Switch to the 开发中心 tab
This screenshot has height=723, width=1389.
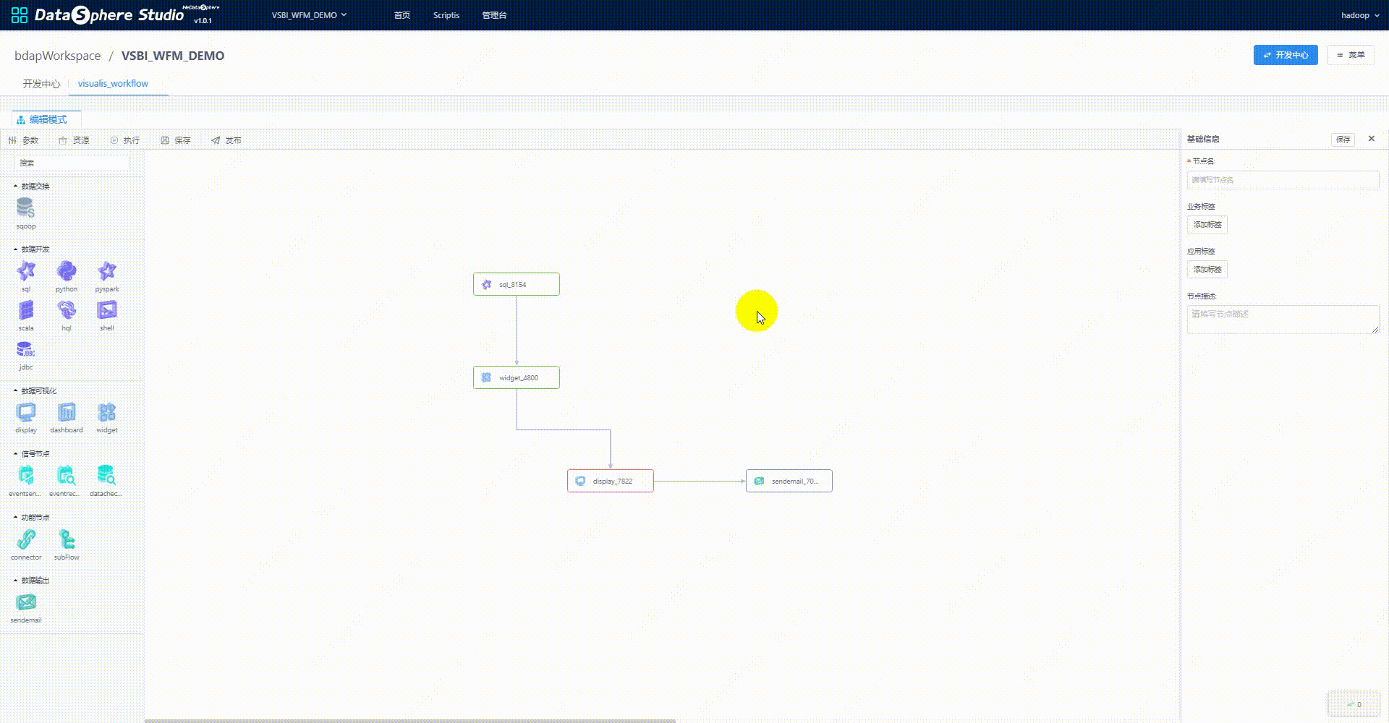click(41, 84)
